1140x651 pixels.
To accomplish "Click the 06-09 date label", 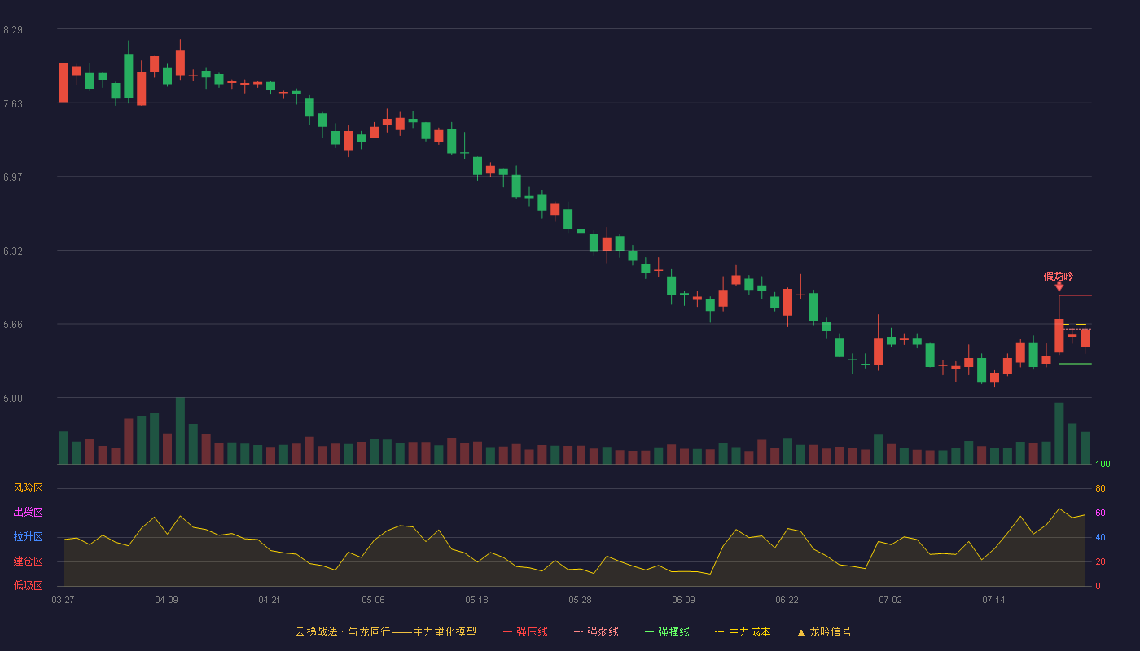I will pos(683,600).
